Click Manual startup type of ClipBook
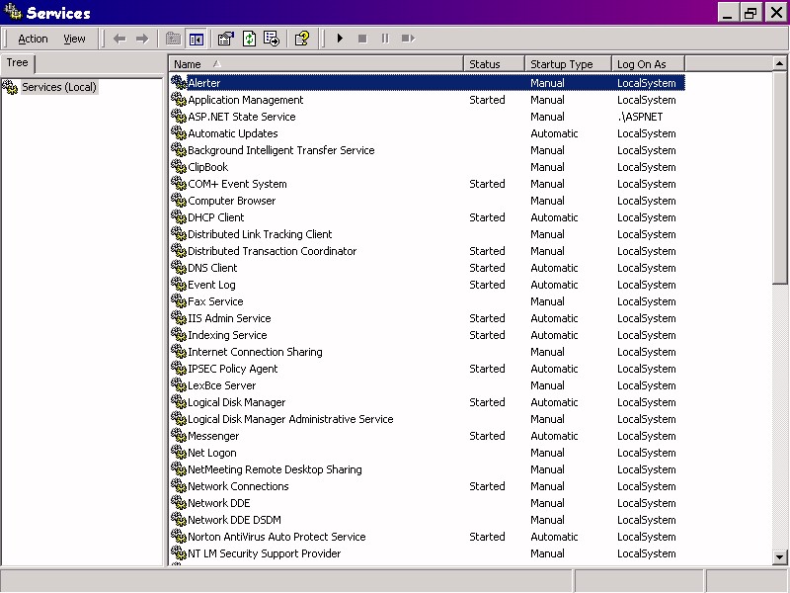Screen dimensions: 790x593 pyautogui.click(x=547, y=167)
